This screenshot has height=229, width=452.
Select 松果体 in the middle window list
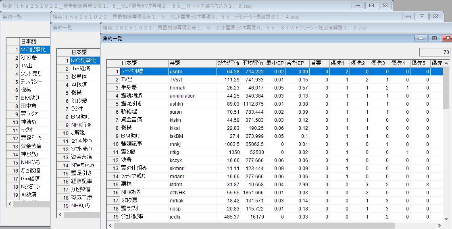pos(83,76)
